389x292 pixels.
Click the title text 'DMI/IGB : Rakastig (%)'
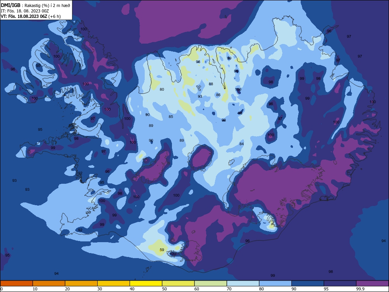click(25, 5)
